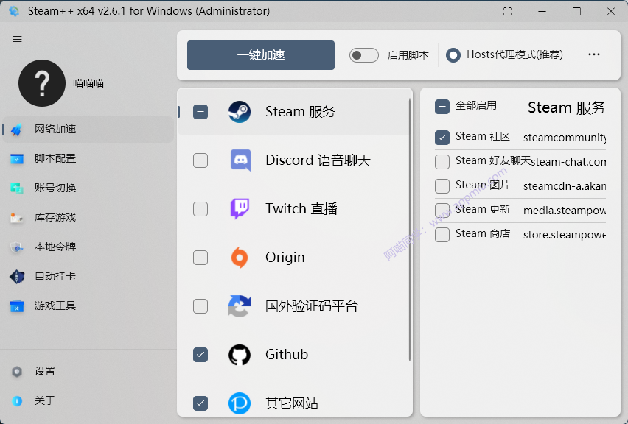Click the 本地令牌 shield icon
The height and width of the screenshot is (424, 628).
pyautogui.click(x=17, y=247)
